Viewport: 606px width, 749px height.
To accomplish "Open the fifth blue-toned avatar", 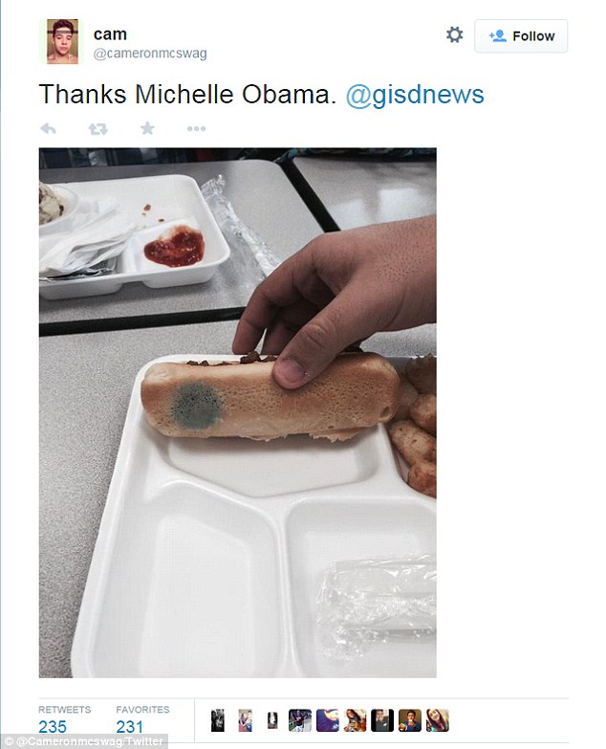I will click(x=328, y=720).
